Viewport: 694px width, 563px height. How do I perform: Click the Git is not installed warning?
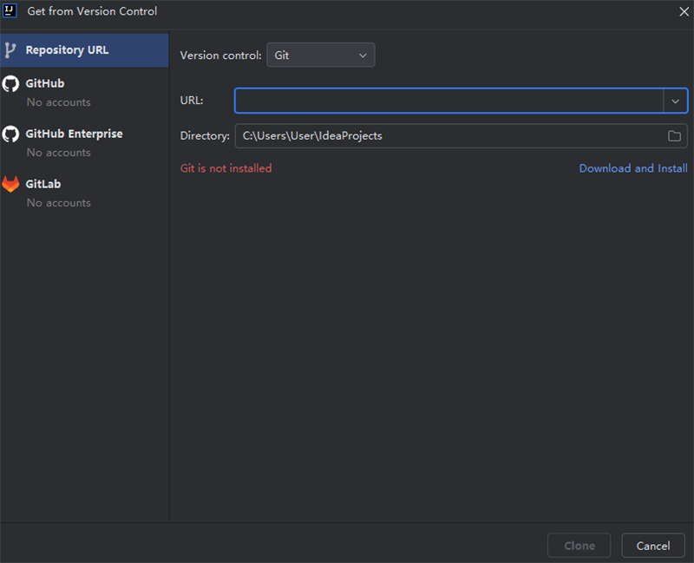[226, 167]
